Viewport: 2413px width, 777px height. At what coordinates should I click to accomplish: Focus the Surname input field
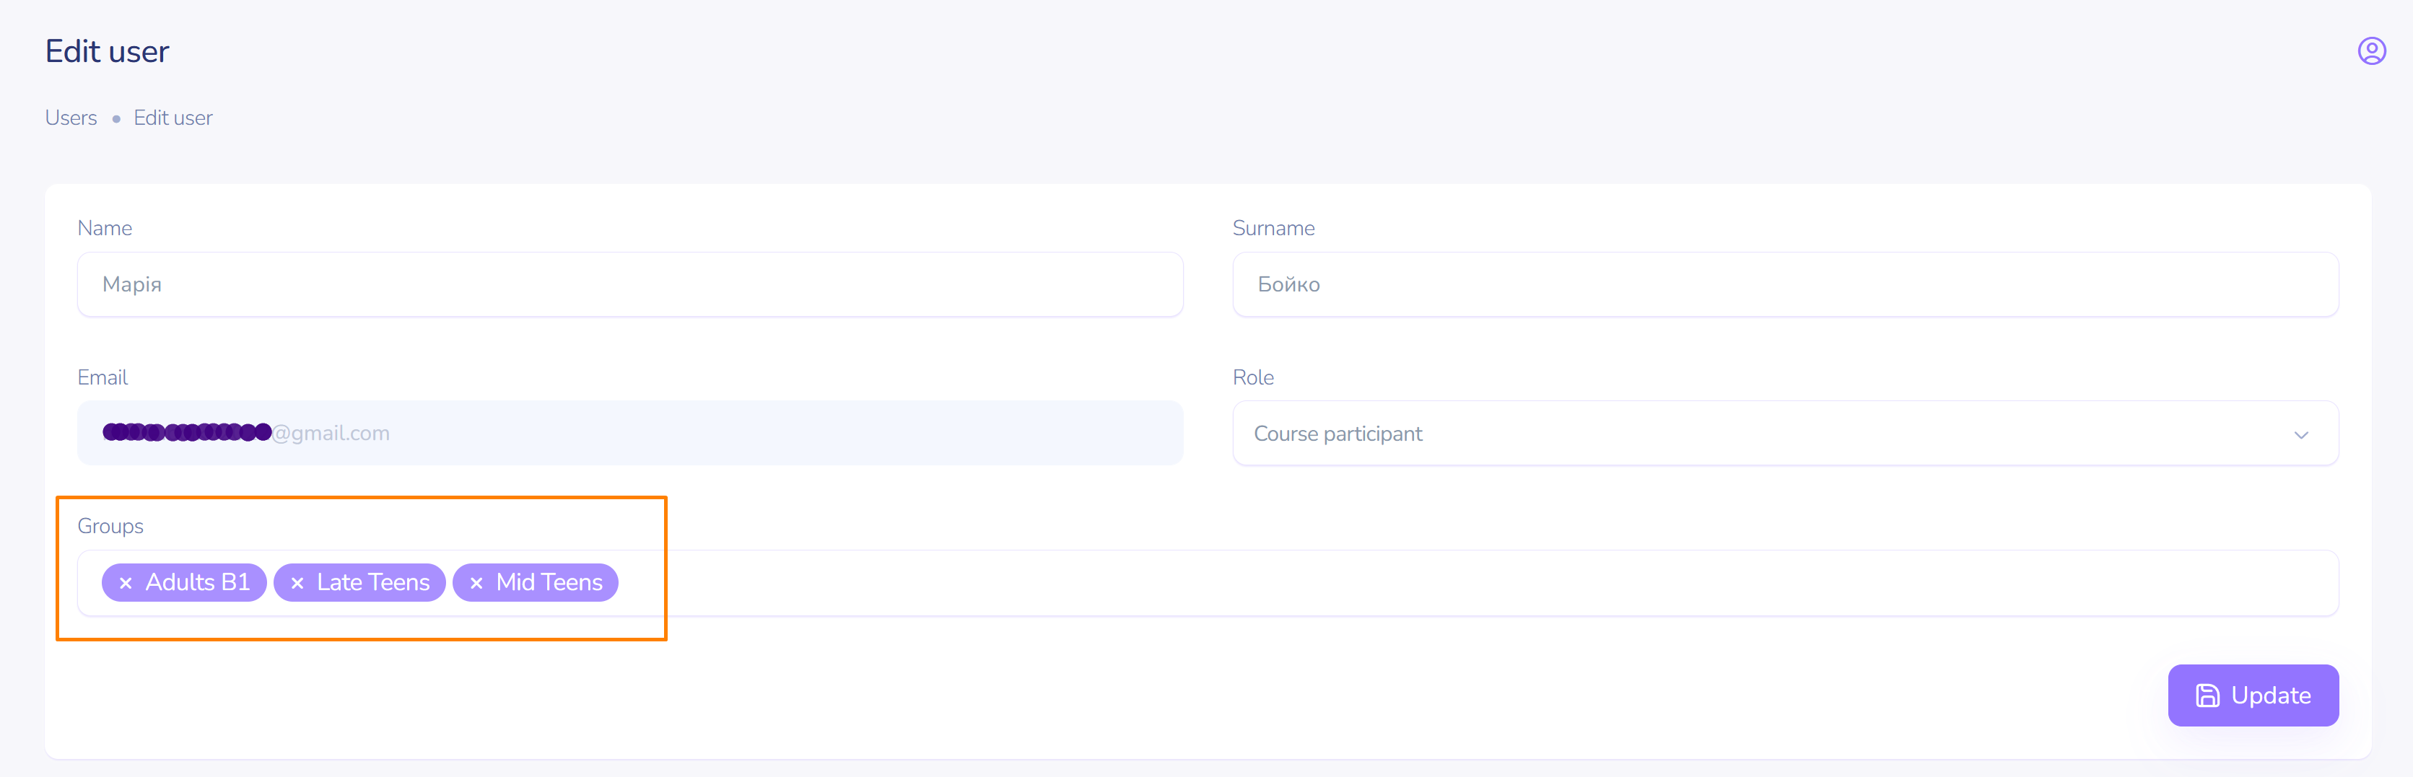1784,284
